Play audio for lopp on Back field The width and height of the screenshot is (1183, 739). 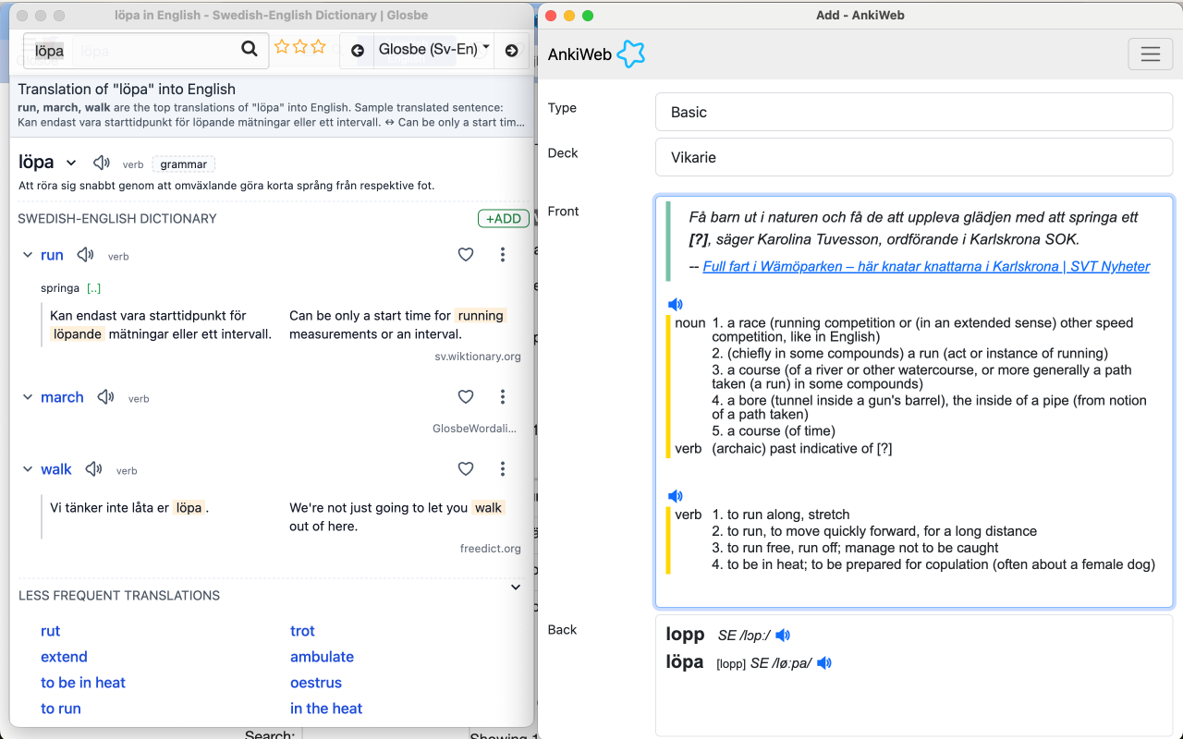point(783,636)
